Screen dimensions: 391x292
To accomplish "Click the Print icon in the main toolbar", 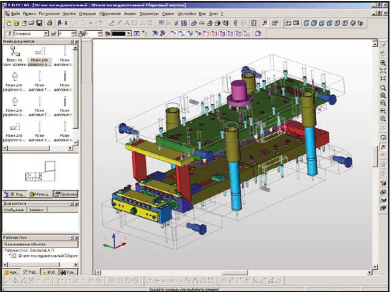I will (x=50, y=23).
